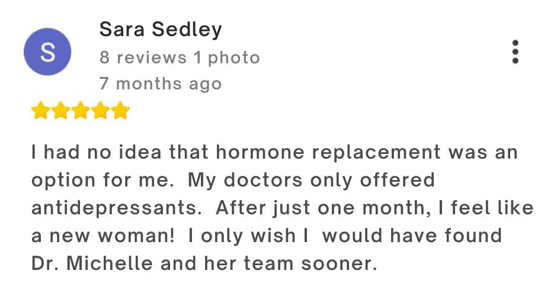
Task: Click the "8 reviews" text
Action: (143, 57)
